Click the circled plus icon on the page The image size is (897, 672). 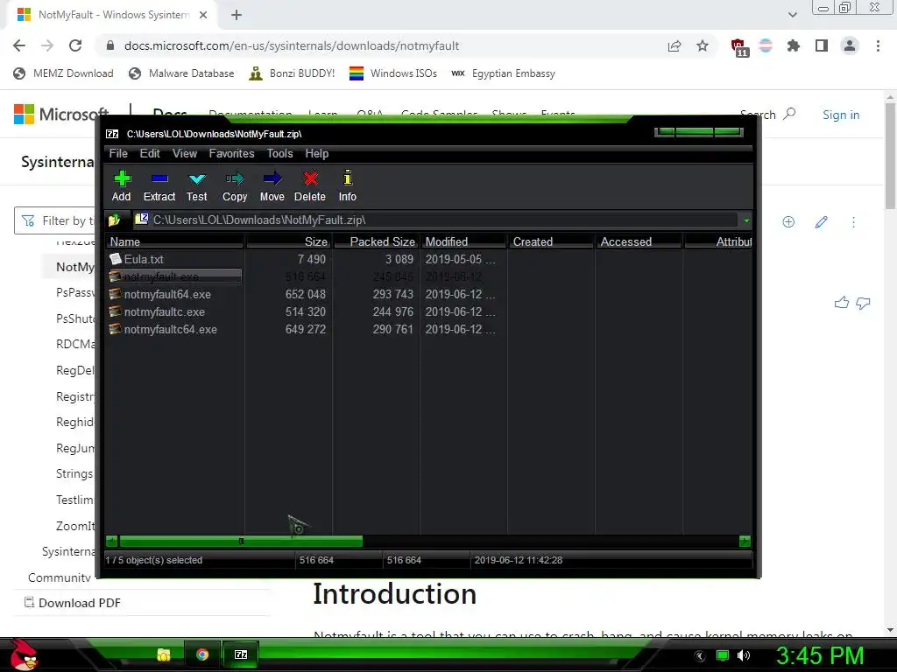pyautogui.click(x=788, y=221)
